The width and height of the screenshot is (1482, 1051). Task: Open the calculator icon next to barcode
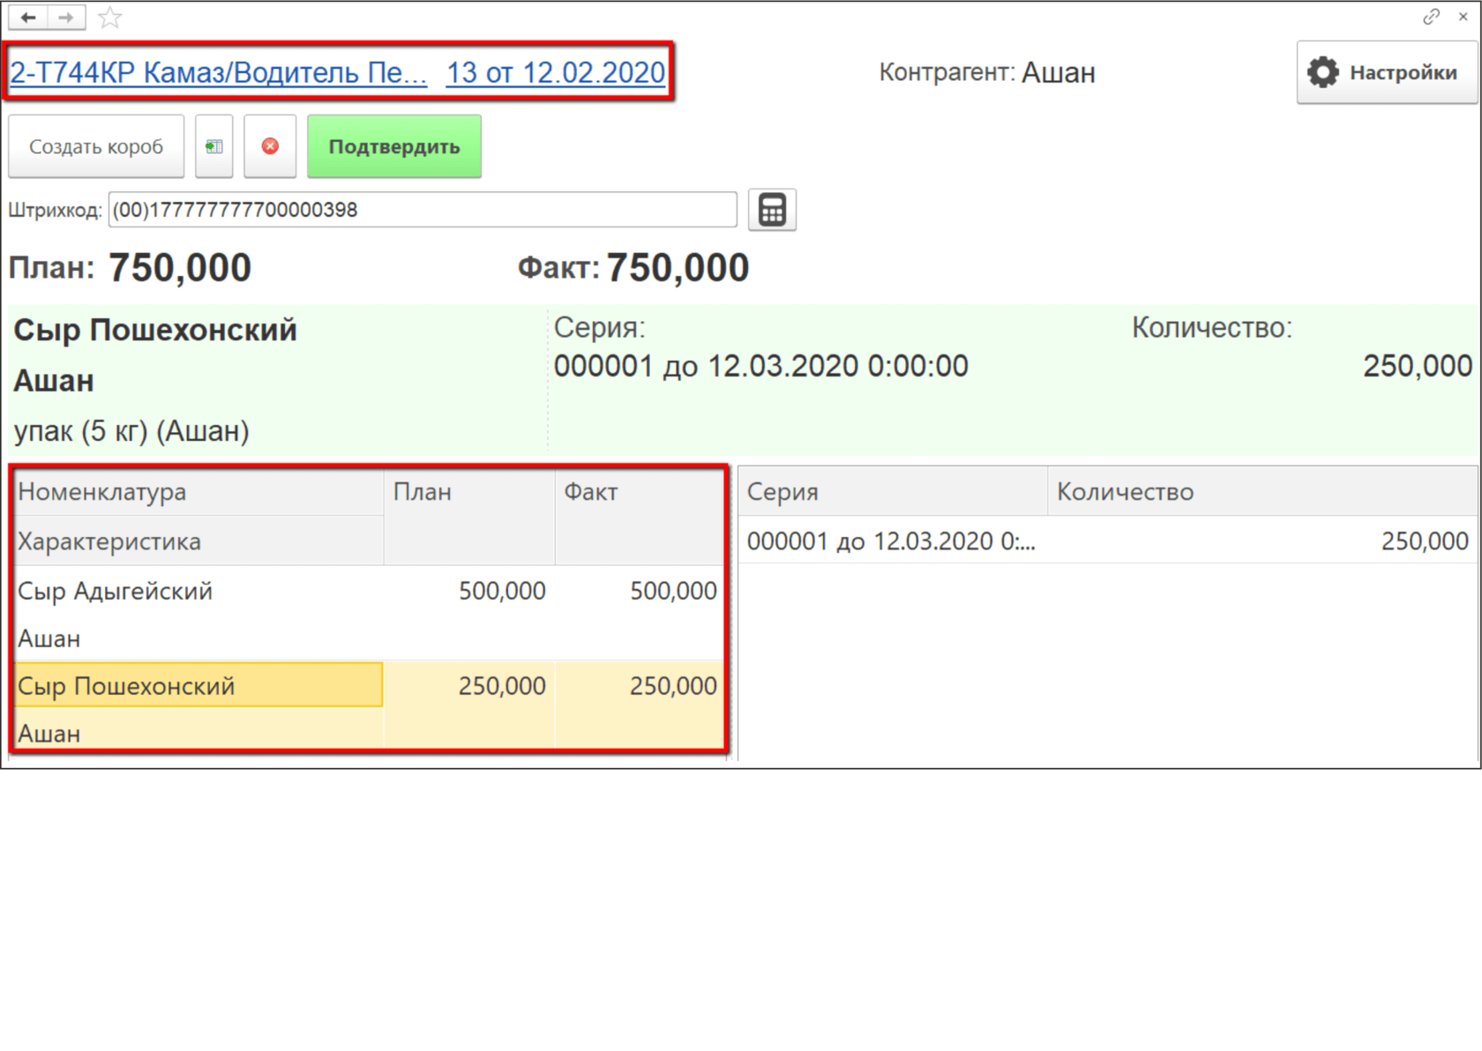point(772,210)
